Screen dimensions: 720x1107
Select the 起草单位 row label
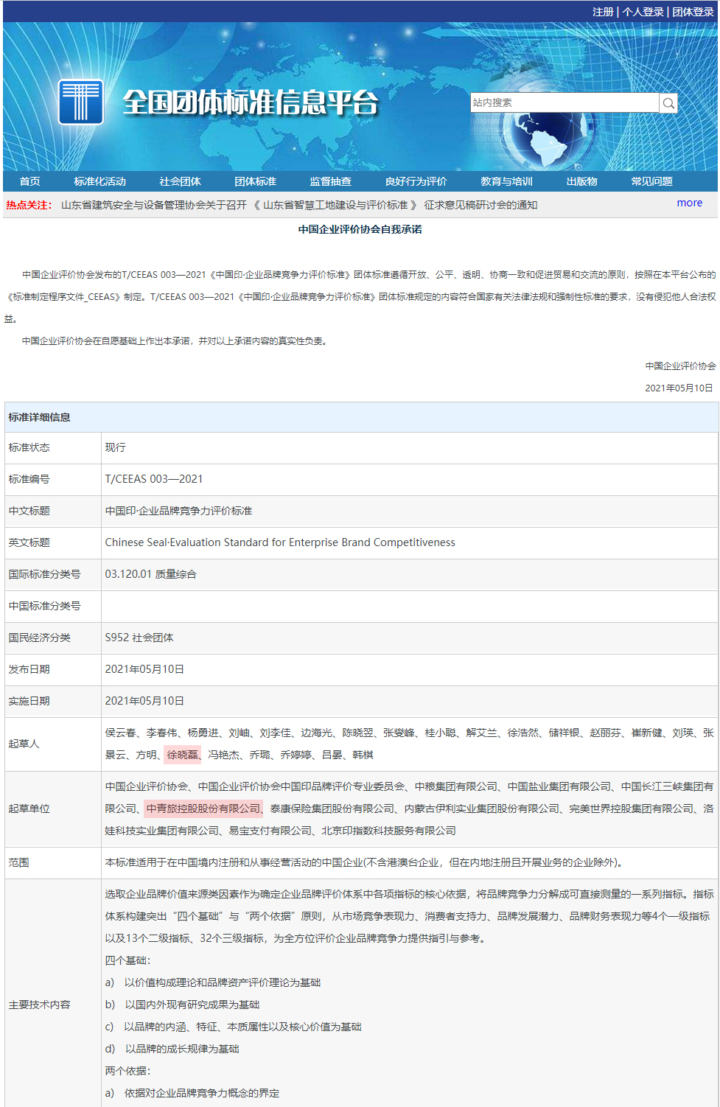tap(29, 809)
